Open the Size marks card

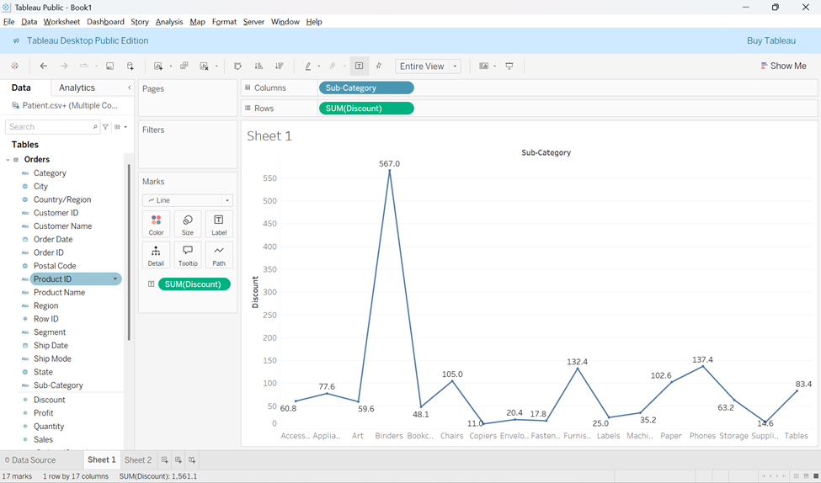point(188,225)
